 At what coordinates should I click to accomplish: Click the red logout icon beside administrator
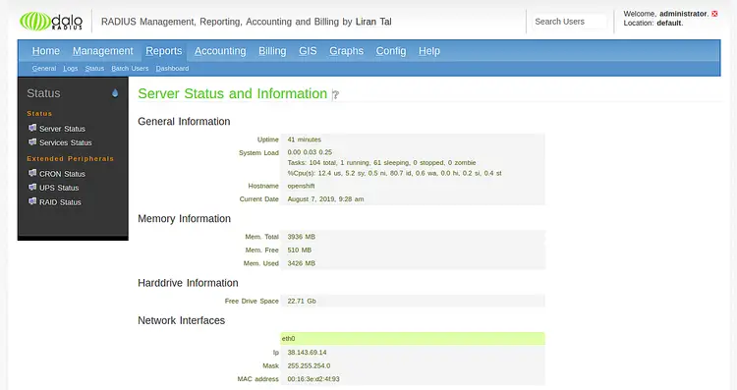(x=714, y=14)
